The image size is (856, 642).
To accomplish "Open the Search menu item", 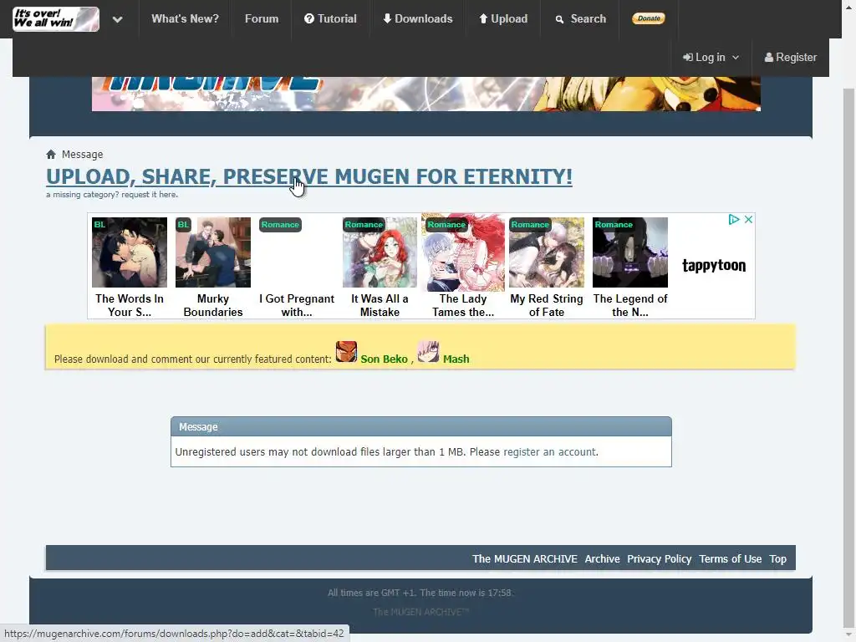I will click(581, 18).
